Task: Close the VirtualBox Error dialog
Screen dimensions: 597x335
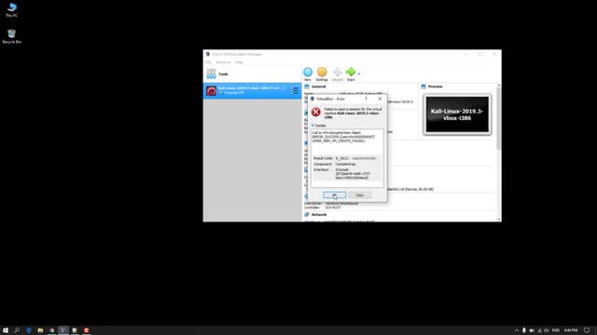Action: click(x=380, y=99)
